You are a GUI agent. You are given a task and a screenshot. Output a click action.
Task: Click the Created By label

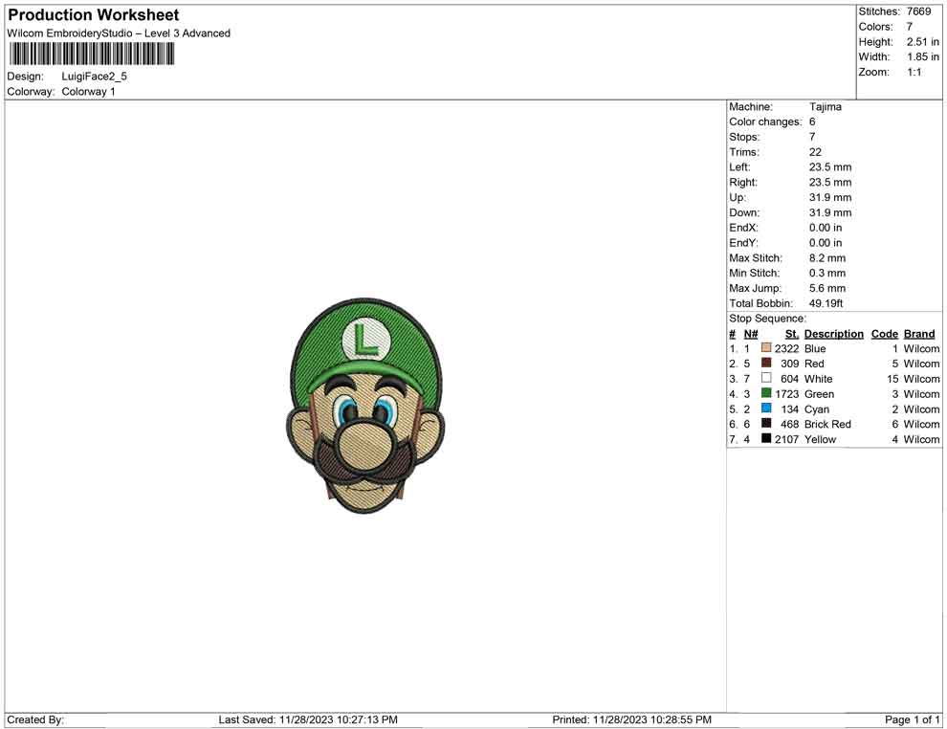(x=35, y=719)
